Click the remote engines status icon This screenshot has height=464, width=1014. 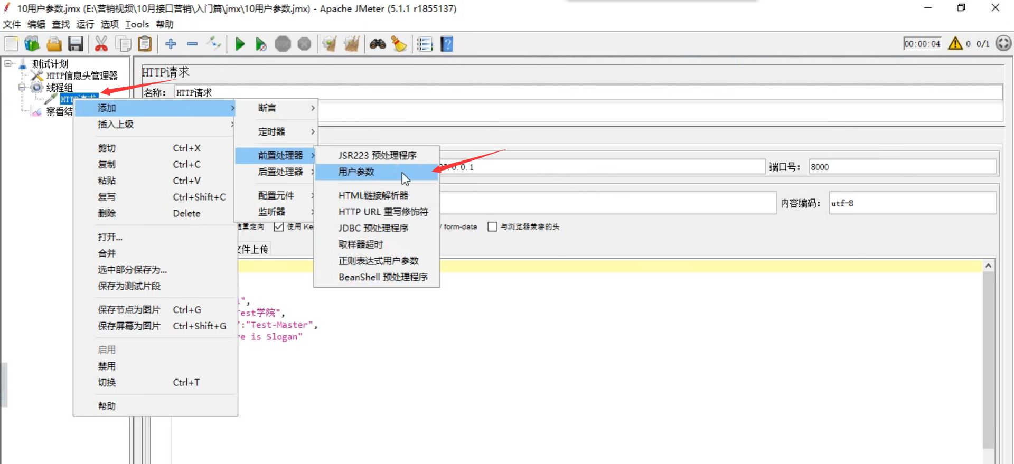click(x=1003, y=43)
